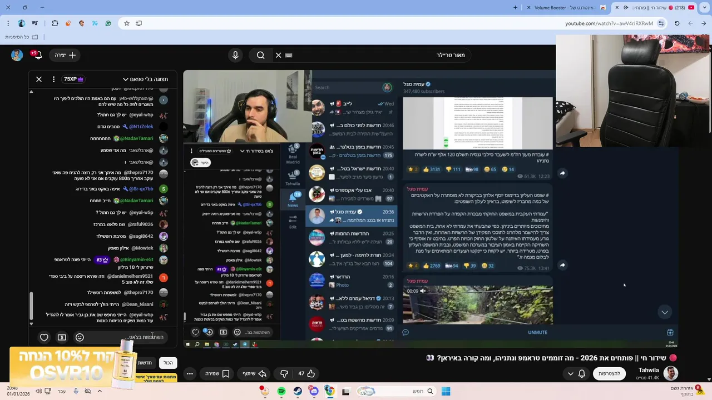712x400 pixels.
Task: Close the live chat panel
Action: tap(39, 79)
